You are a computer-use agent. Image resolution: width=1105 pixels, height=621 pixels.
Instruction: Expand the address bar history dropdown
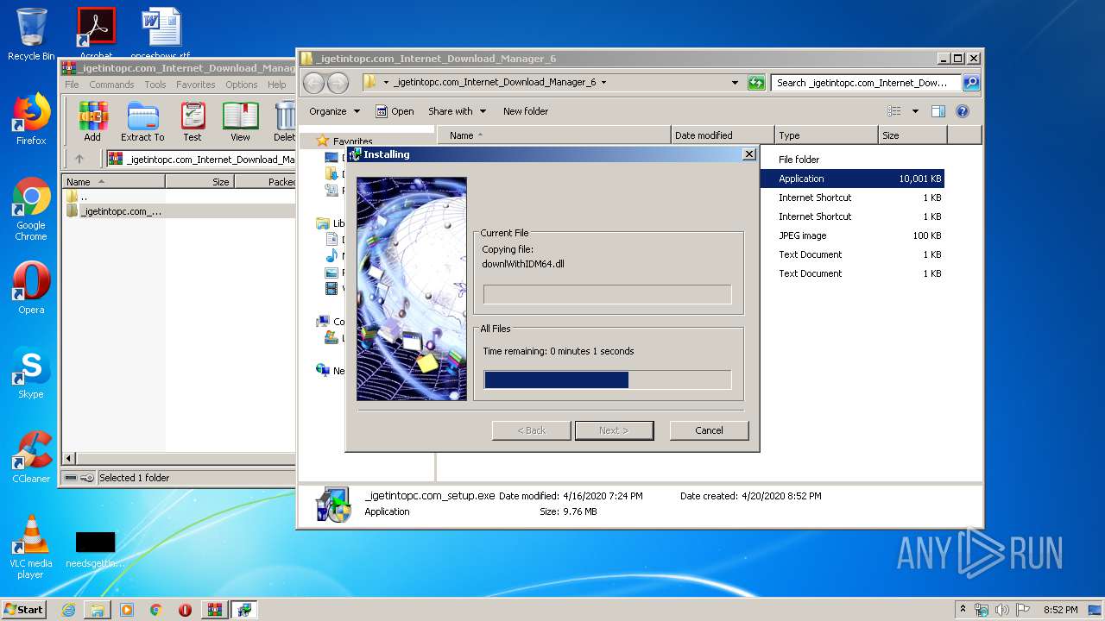[x=735, y=83]
